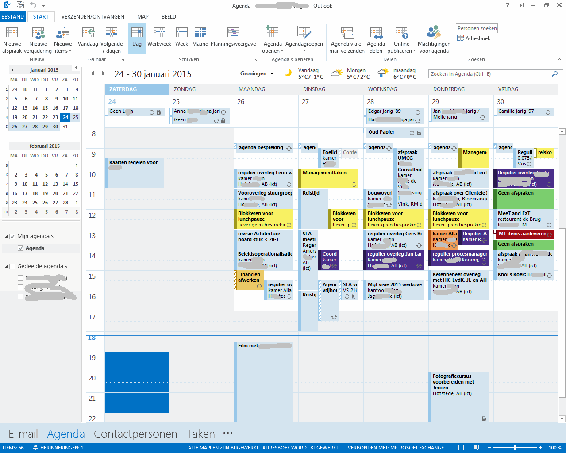Image resolution: width=566 pixels, height=453 pixels.
Task: Expand the Groningen weather location dropdown
Action: pos(272,74)
